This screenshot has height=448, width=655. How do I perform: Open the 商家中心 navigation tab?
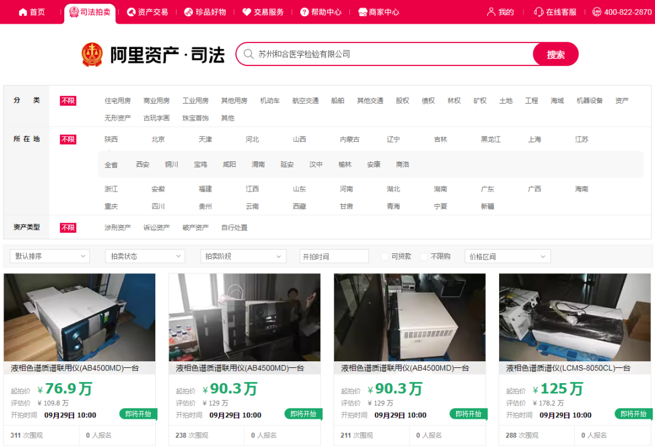click(379, 12)
